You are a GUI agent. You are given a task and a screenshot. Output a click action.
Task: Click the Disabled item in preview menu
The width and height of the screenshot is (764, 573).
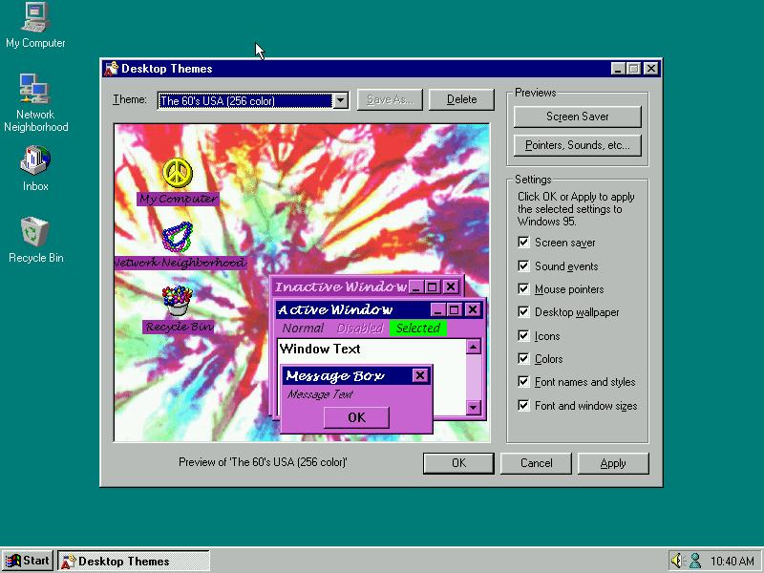pos(360,328)
